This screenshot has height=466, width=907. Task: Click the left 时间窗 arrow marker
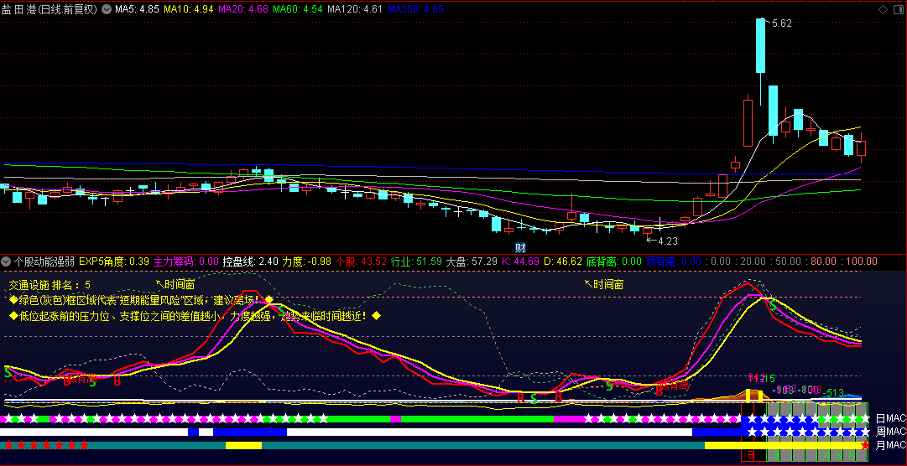pos(175,284)
